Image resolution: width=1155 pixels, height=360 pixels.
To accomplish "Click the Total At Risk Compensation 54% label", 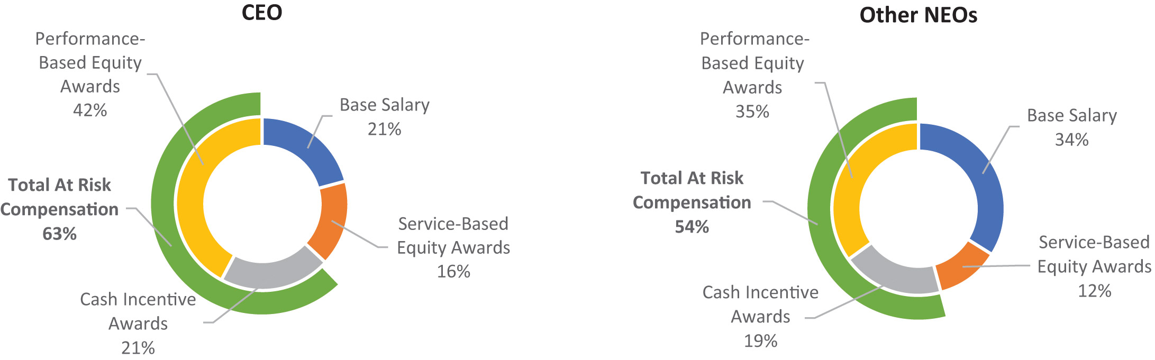I will 692,202.
